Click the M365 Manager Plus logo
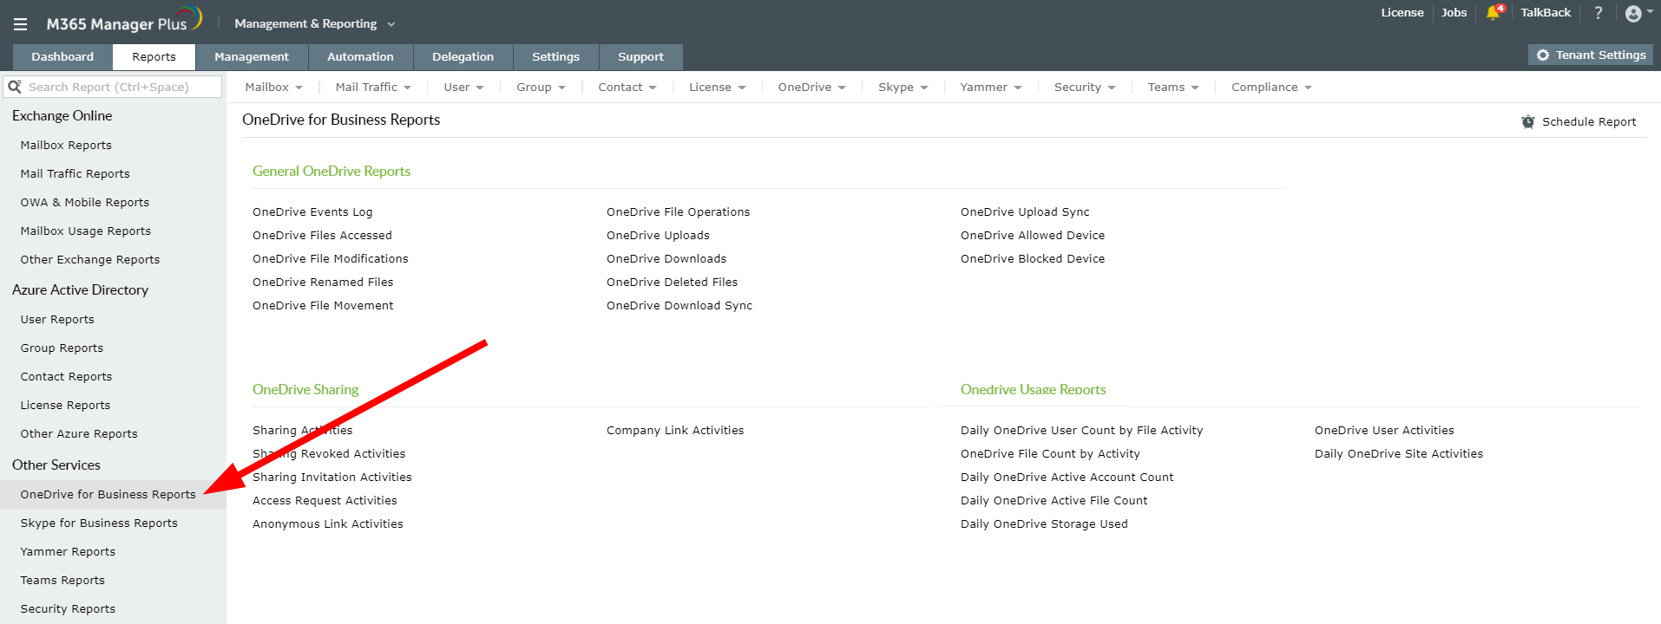 click(x=124, y=21)
